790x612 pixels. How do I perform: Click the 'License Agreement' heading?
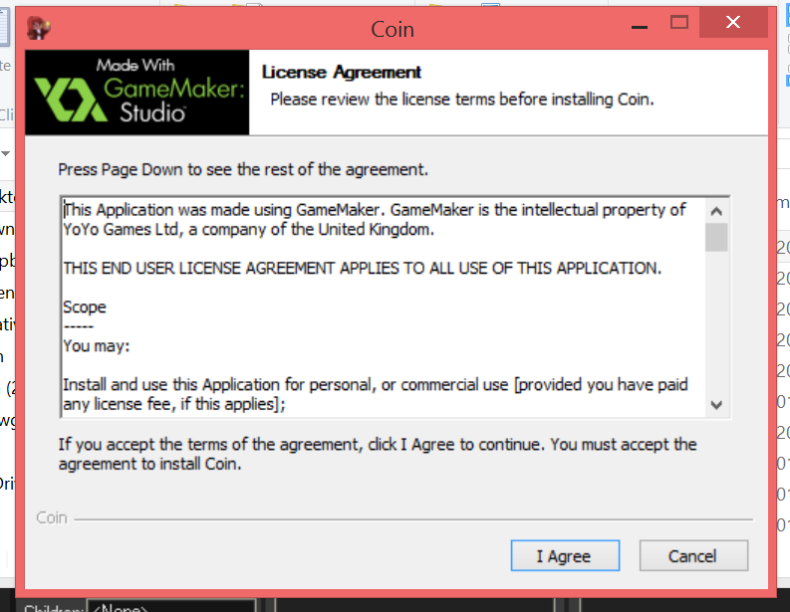pyautogui.click(x=341, y=73)
